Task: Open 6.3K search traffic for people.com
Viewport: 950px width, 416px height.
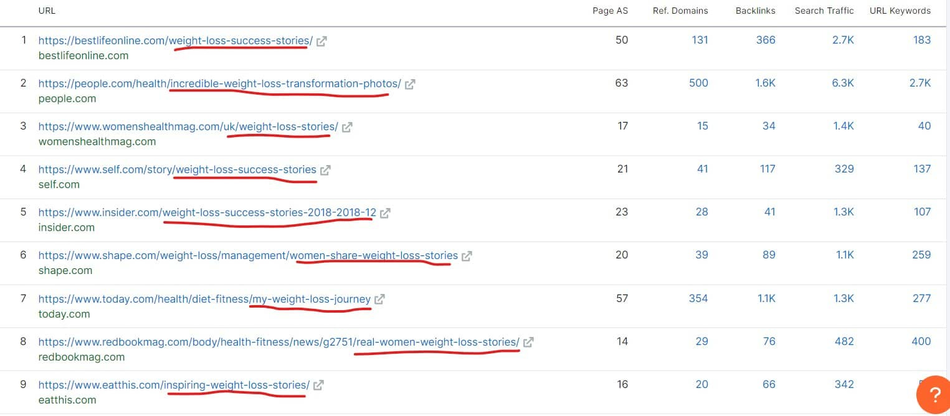Action: pos(843,83)
